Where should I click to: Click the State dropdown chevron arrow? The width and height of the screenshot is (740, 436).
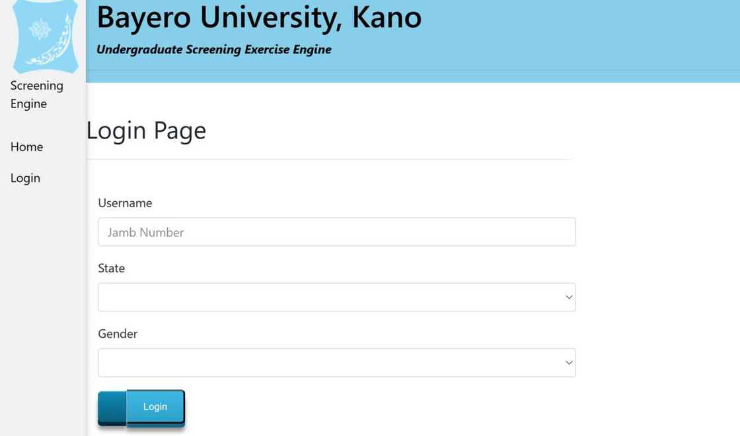point(568,297)
